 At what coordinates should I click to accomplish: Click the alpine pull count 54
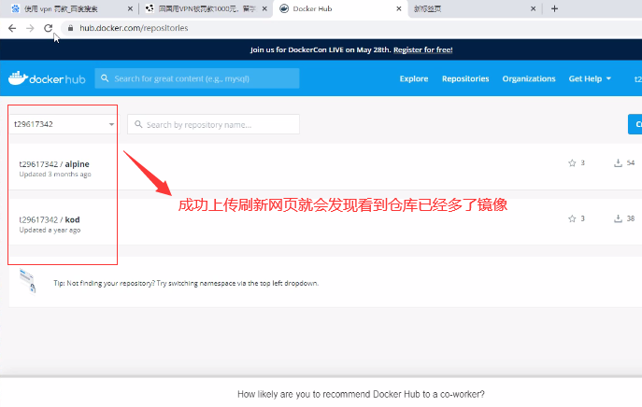point(631,163)
